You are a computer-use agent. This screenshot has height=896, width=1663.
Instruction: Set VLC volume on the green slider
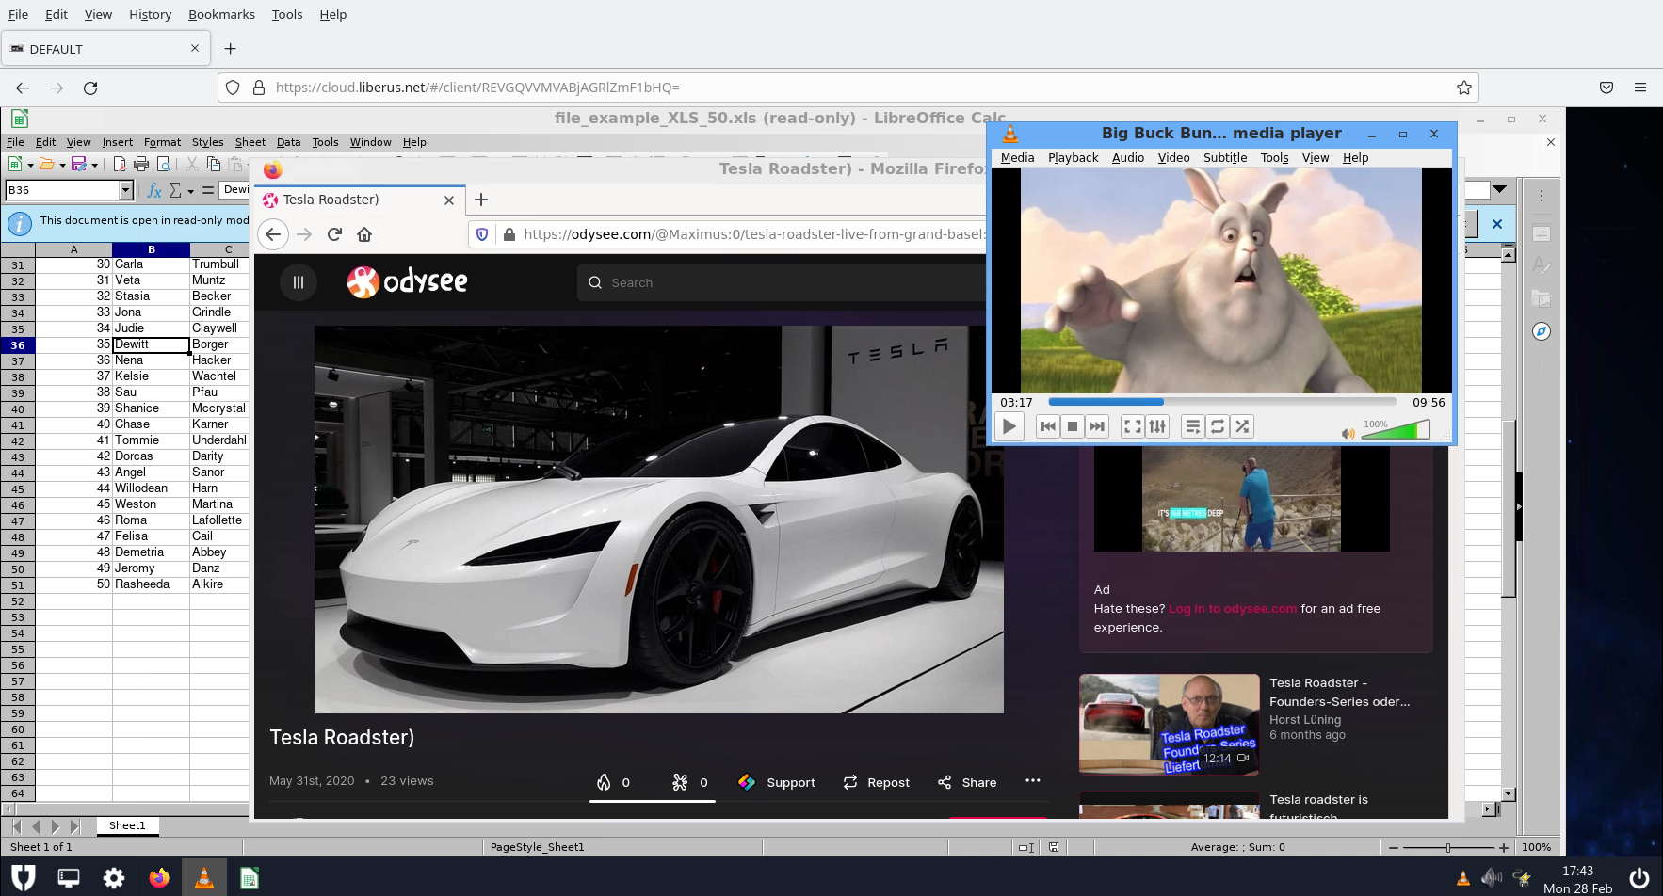click(x=1396, y=430)
